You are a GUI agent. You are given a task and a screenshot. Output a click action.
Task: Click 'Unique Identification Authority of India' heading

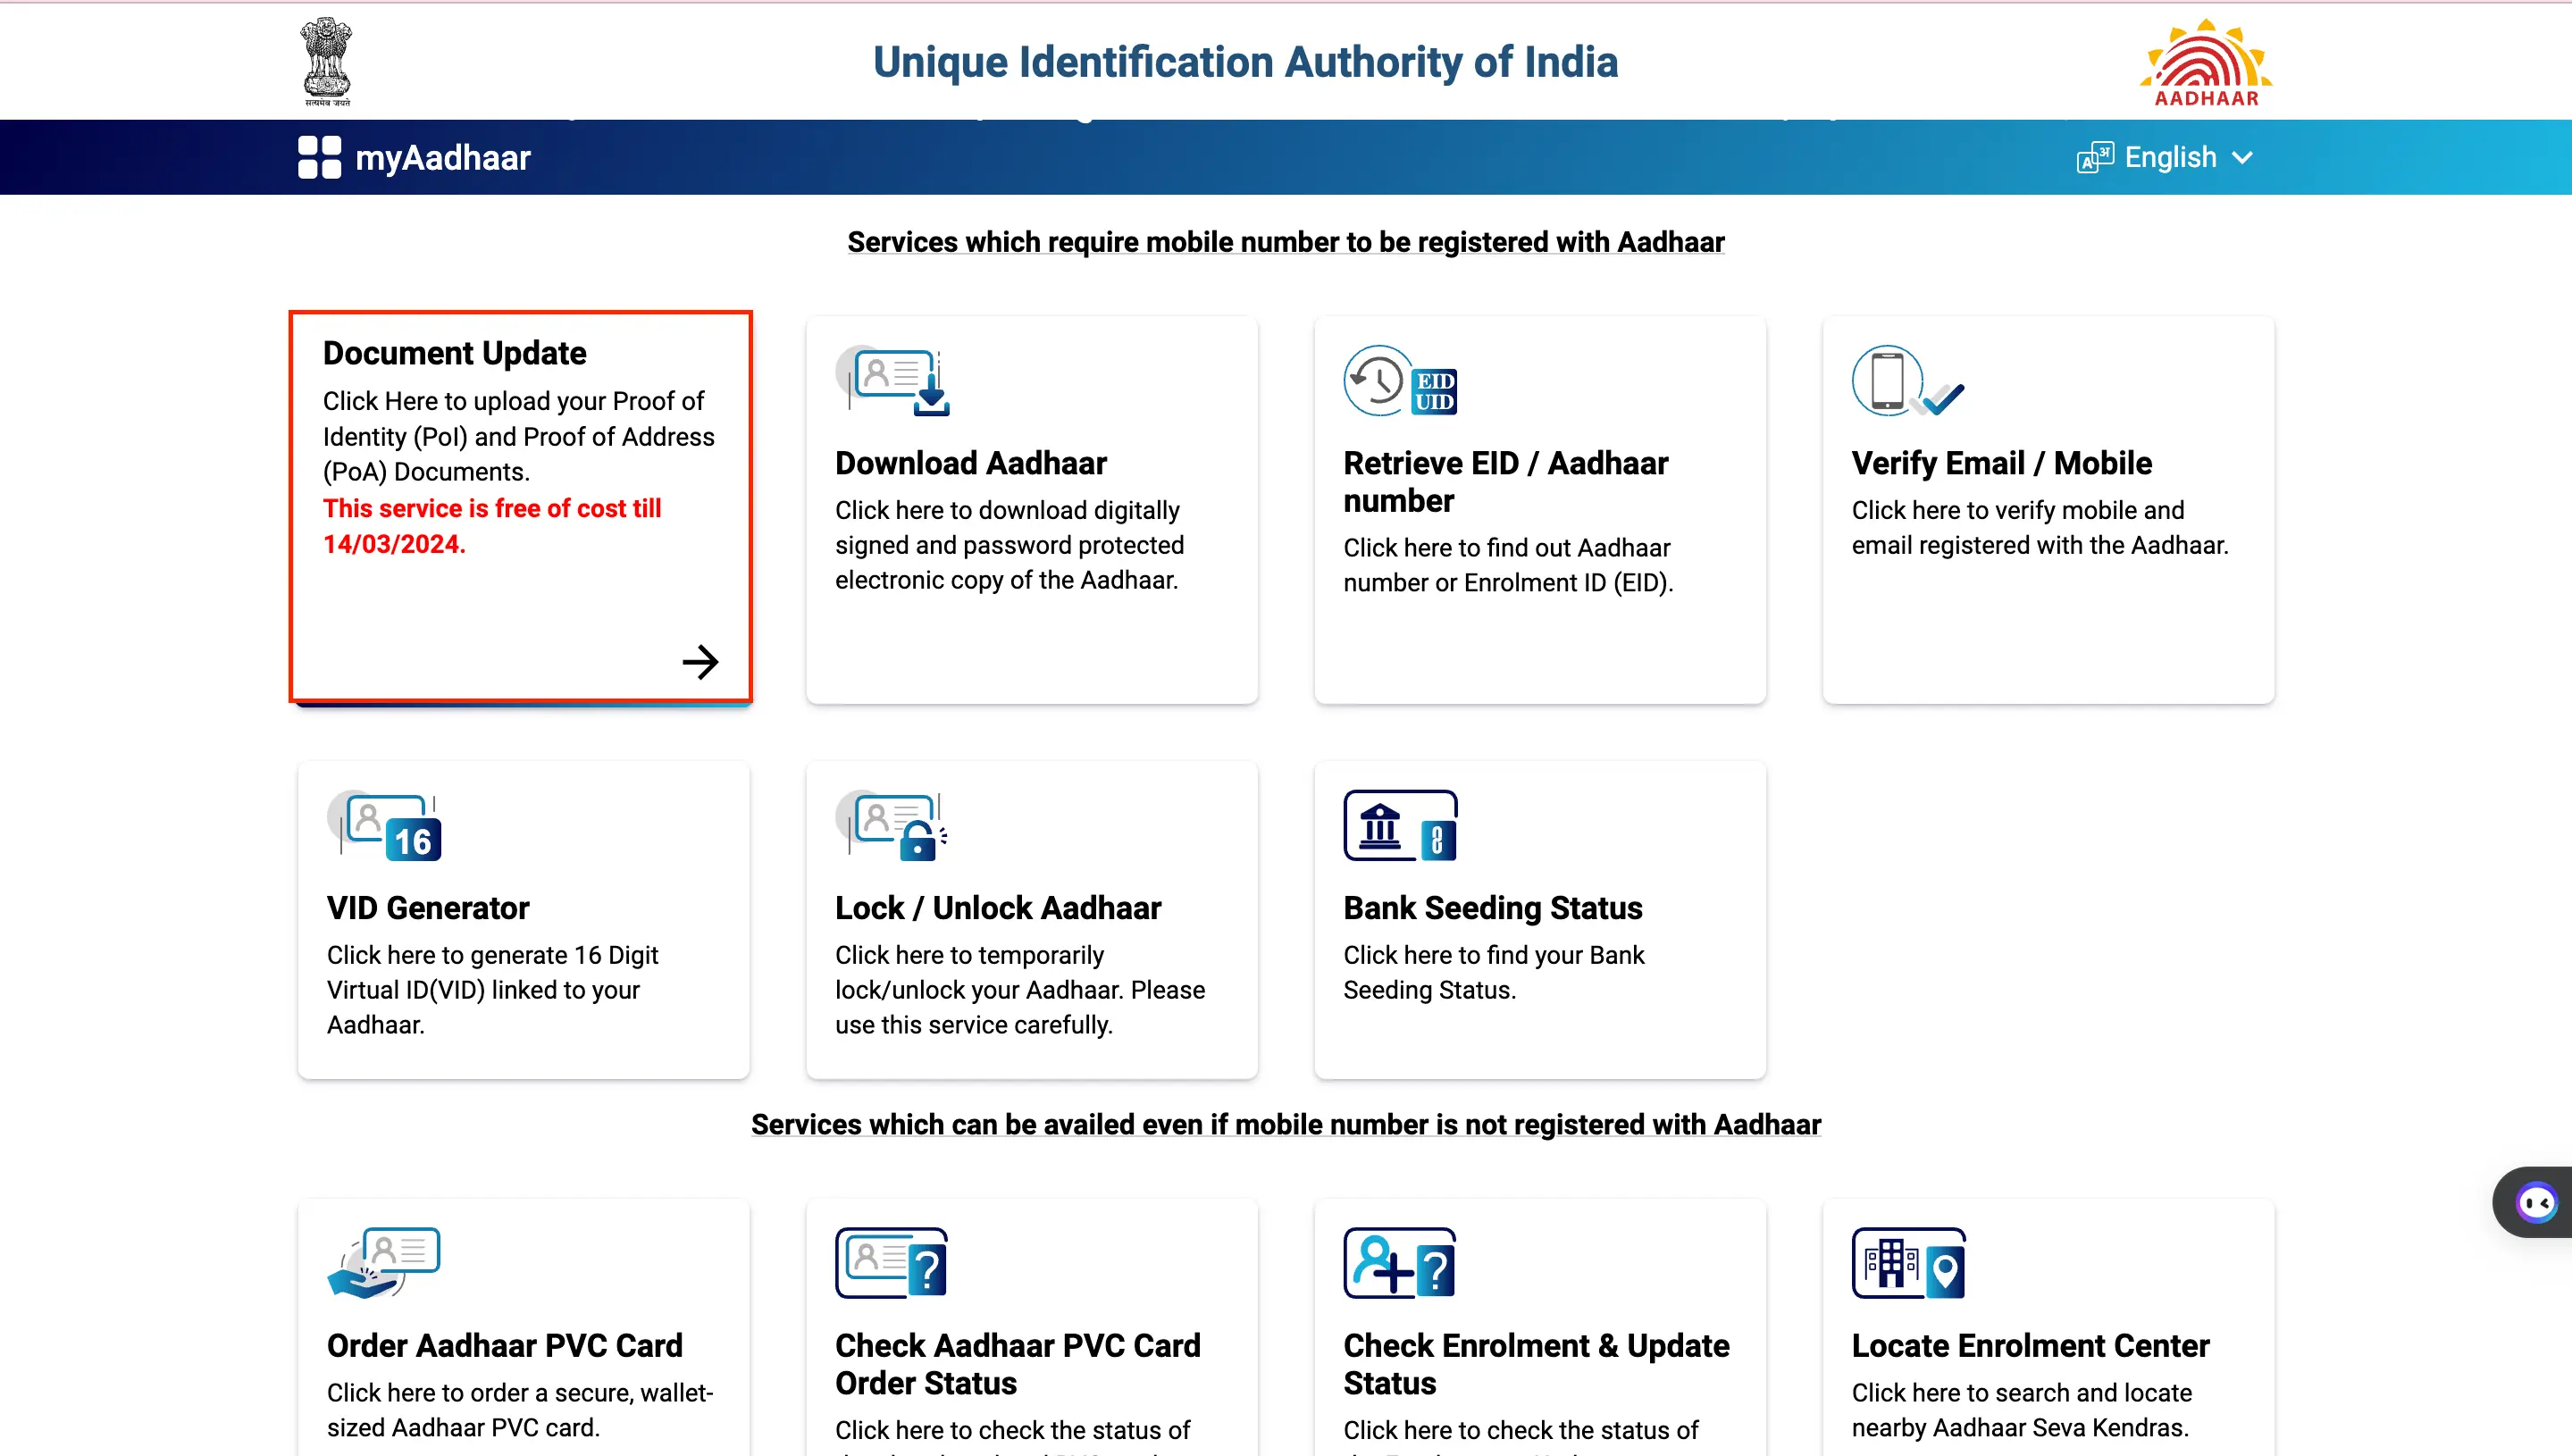point(1245,62)
